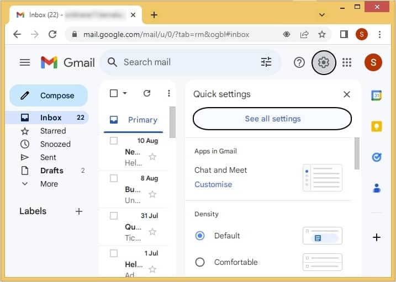Get add-ons with the plus icon
Image resolution: width=396 pixels, height=282 pixels.
376,237
